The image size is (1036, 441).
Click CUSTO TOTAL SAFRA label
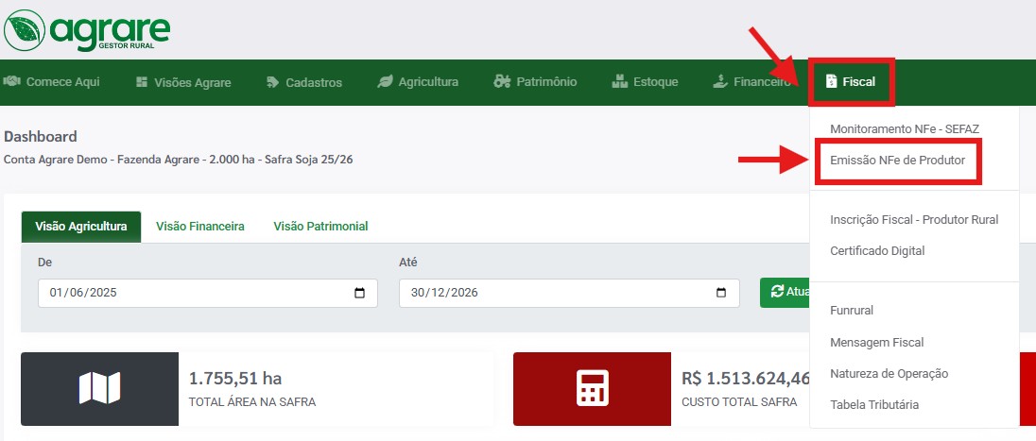739,402
